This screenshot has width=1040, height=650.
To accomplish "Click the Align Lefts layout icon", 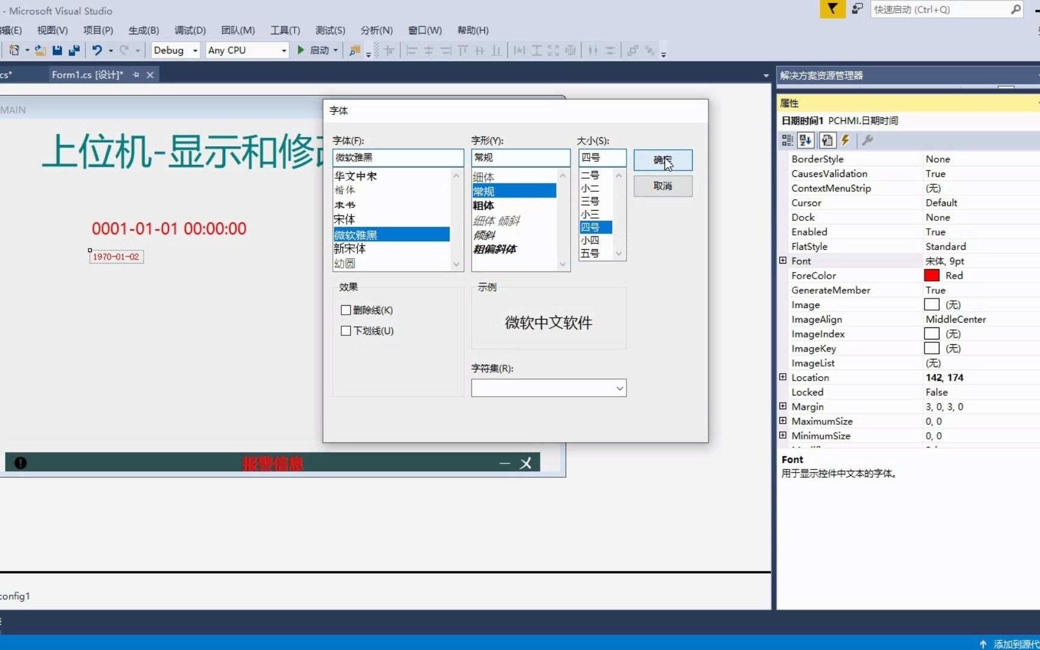I will click(x=412, y=51).
